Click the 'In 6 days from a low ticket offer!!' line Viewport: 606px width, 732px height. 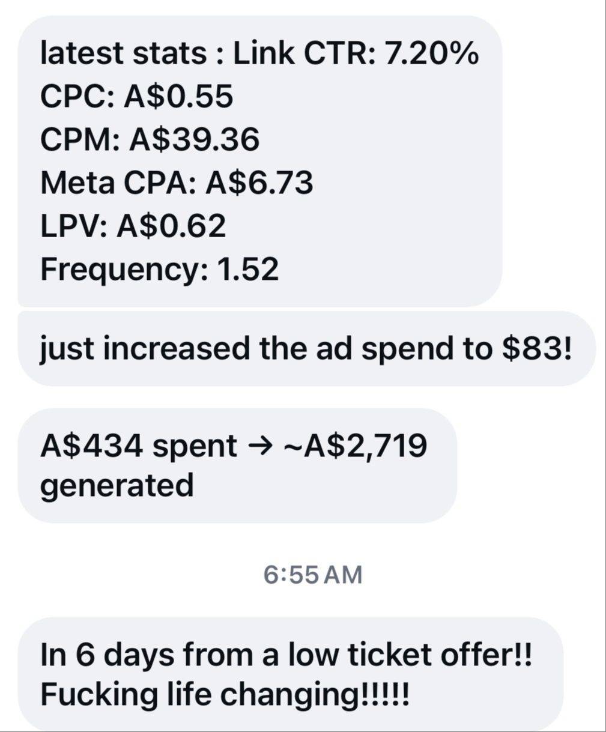click(286, 655)
